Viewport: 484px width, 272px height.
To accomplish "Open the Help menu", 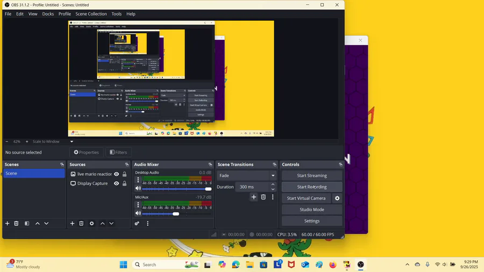I will (x=131, y=14).
